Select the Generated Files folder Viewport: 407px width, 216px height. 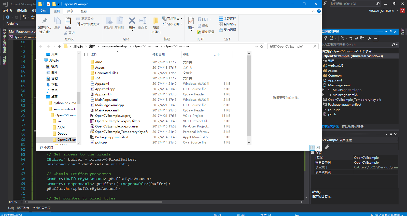[x=107, y=73]
